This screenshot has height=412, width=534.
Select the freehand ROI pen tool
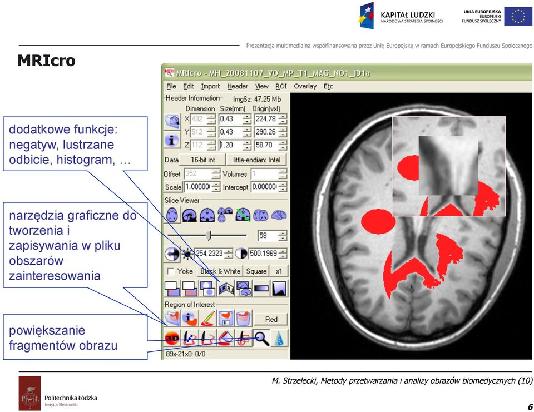tap(207, 338)
